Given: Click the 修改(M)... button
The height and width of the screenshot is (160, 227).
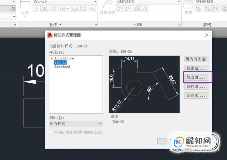Looking at the screenshot, I should (x=196, y=77).
